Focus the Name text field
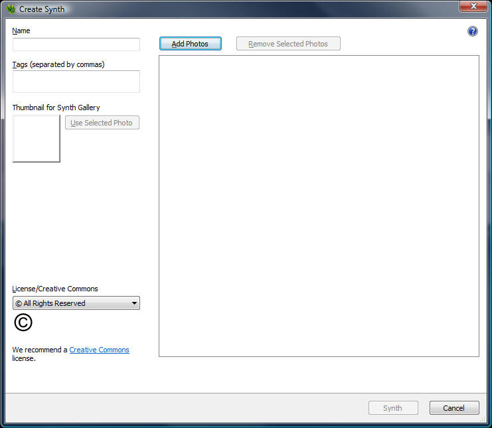Image resolution: width=492 pixels, height=428 pixels. (76, 44)
